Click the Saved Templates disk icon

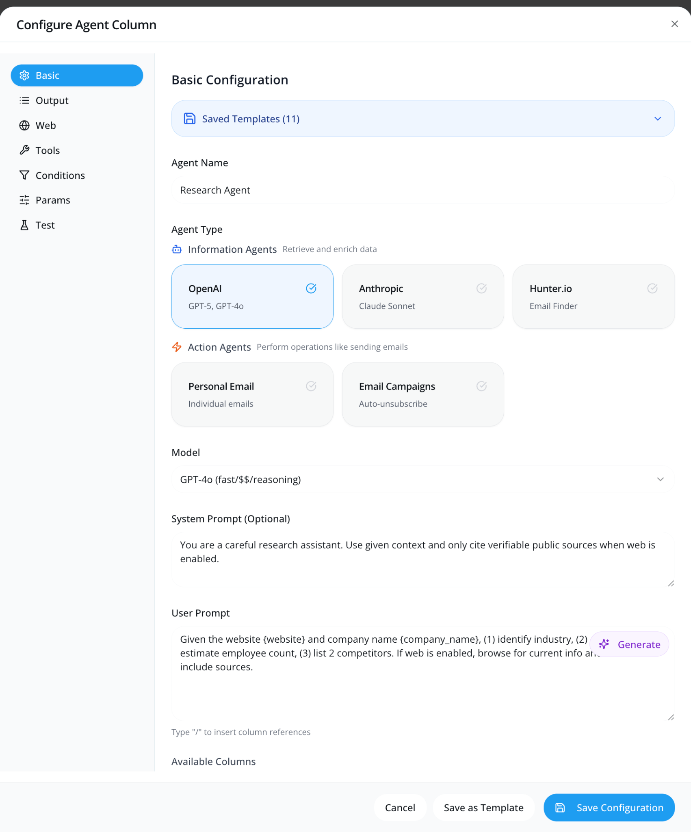190,119
